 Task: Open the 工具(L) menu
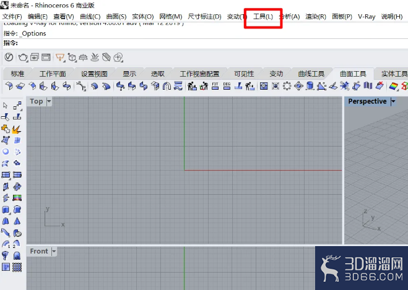263,17
